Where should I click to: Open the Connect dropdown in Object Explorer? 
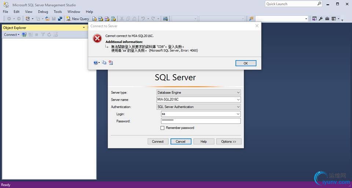click(x=12, y=35)
